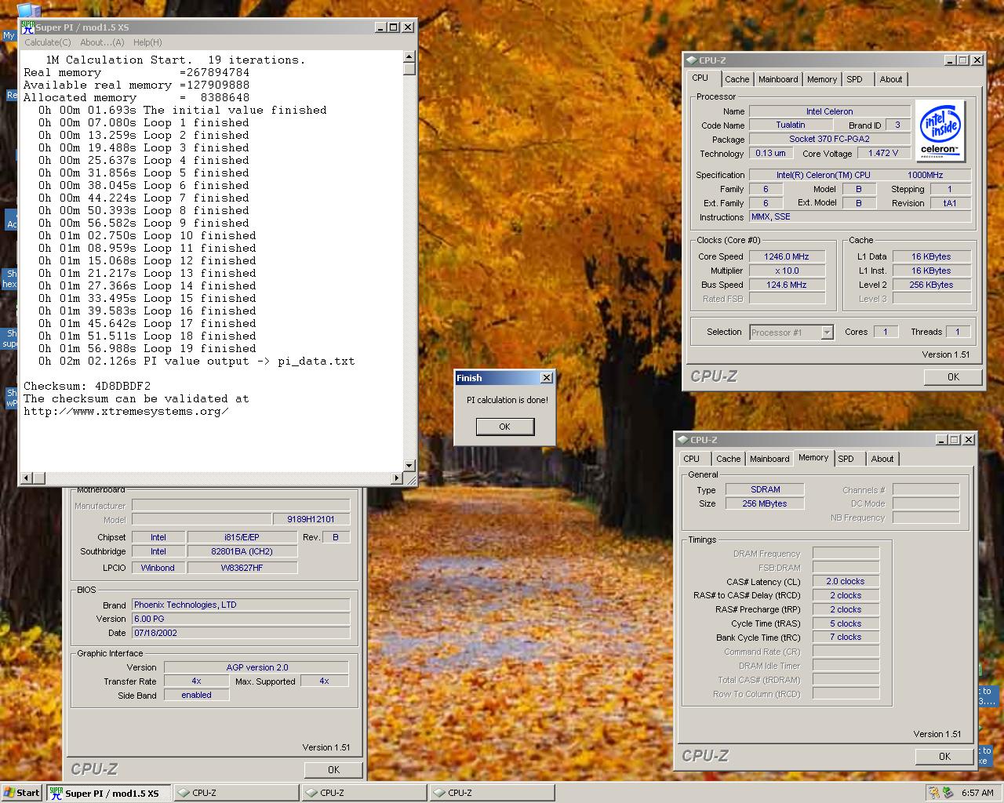Click the first system tray icon
Screen dimensions: 1004x803
[x=934, y=793]
